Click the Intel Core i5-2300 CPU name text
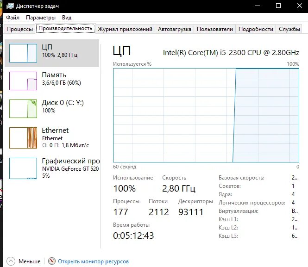The height and width of the screenshot is (267, 308). pyautogui.click(x=231, y=53)
